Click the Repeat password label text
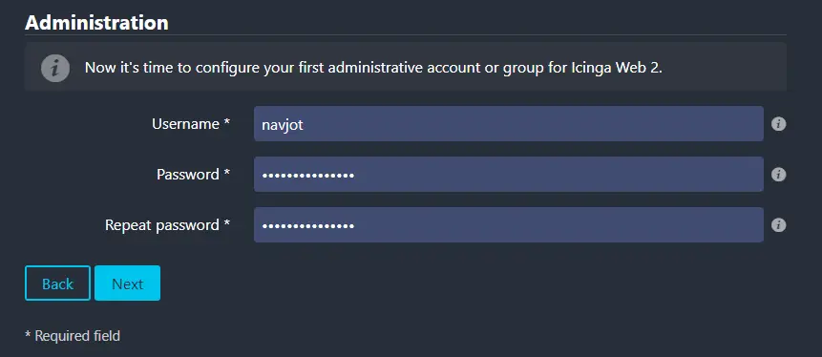 (162, 225)
